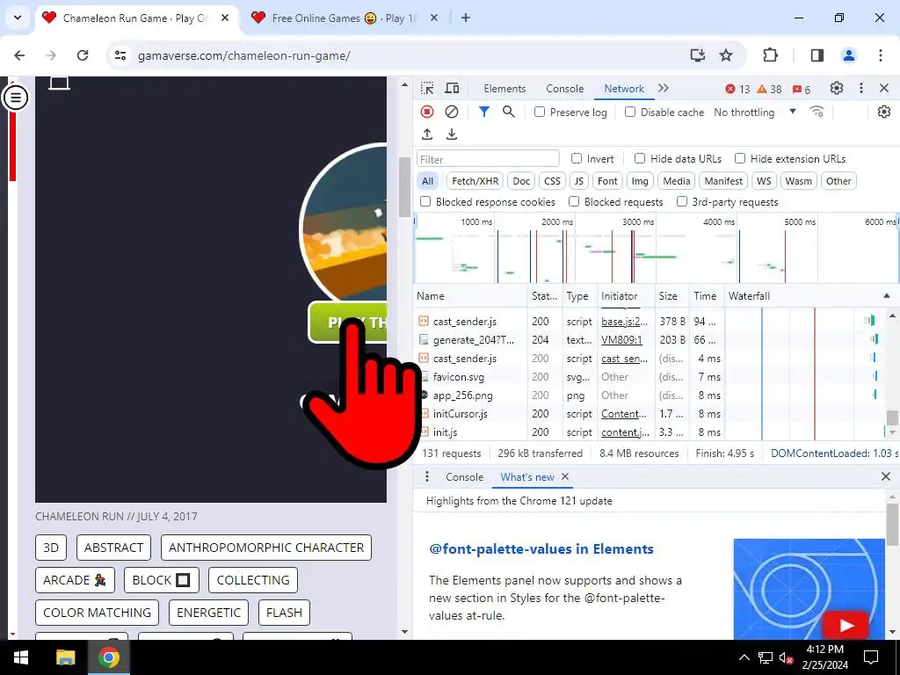The height and width of the screenshot is (675, 900).
Task: Open network search magnifier
Action: [x=509, y=112]
